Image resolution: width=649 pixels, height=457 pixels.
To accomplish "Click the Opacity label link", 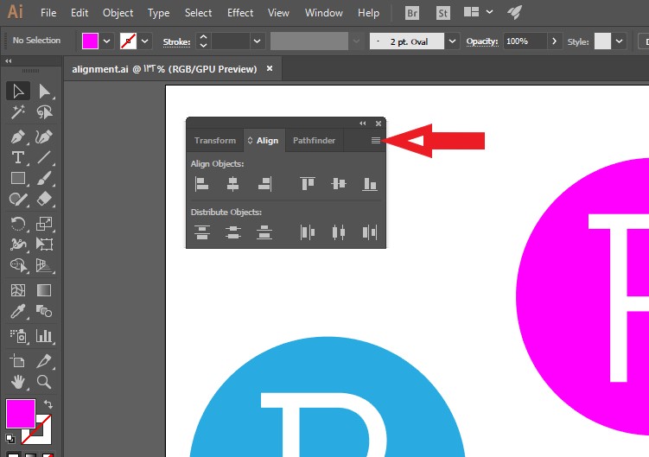I will (482, 41).
